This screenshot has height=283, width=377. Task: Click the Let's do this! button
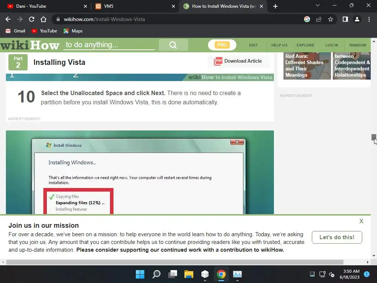click(337, 237)
